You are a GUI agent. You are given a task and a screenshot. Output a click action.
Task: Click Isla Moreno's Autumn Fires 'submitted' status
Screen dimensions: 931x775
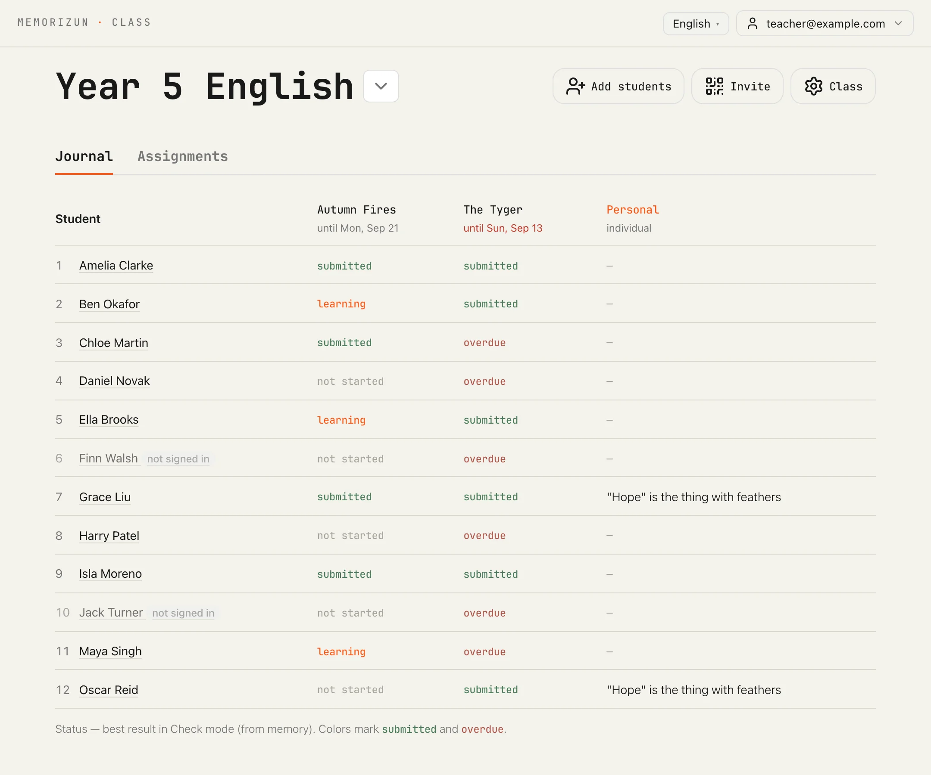coord(344,574)
